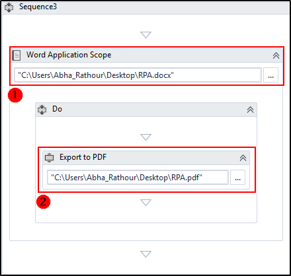Click the Sequence3 sequence icon

(x=9, y=7)
